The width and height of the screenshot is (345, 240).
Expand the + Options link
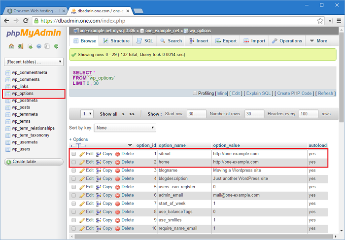coord(78,139)
